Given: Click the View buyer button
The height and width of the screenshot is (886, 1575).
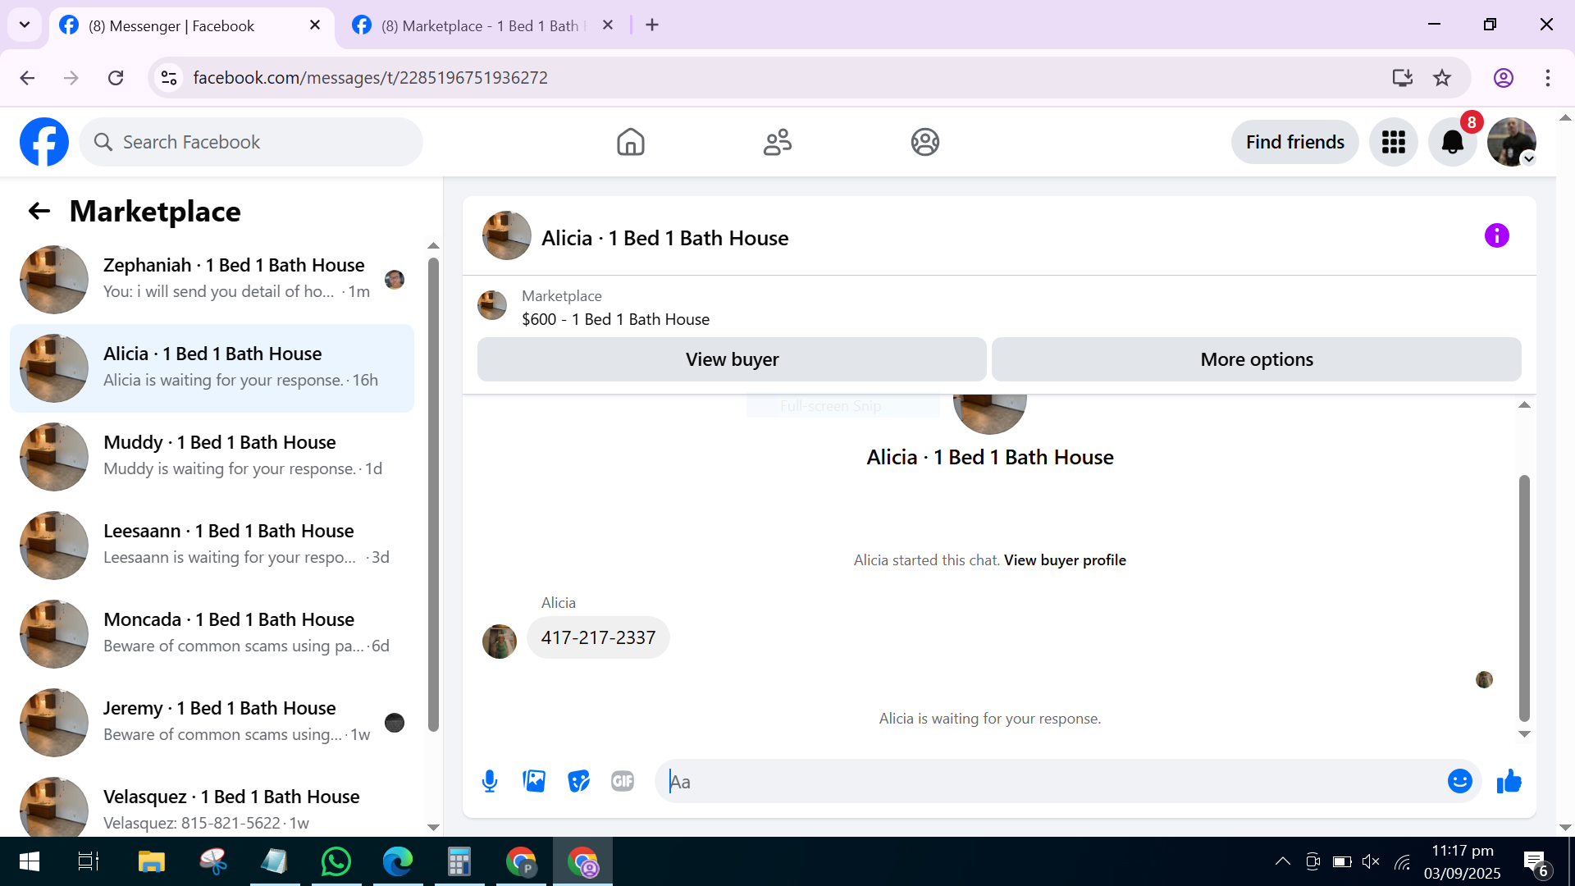Looking at the screenshot, I should tap(732, 359).
